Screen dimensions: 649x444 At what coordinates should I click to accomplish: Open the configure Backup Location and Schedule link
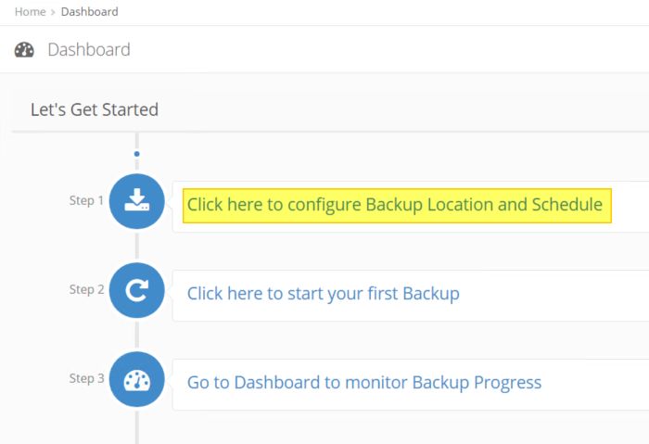pos(395,205)
